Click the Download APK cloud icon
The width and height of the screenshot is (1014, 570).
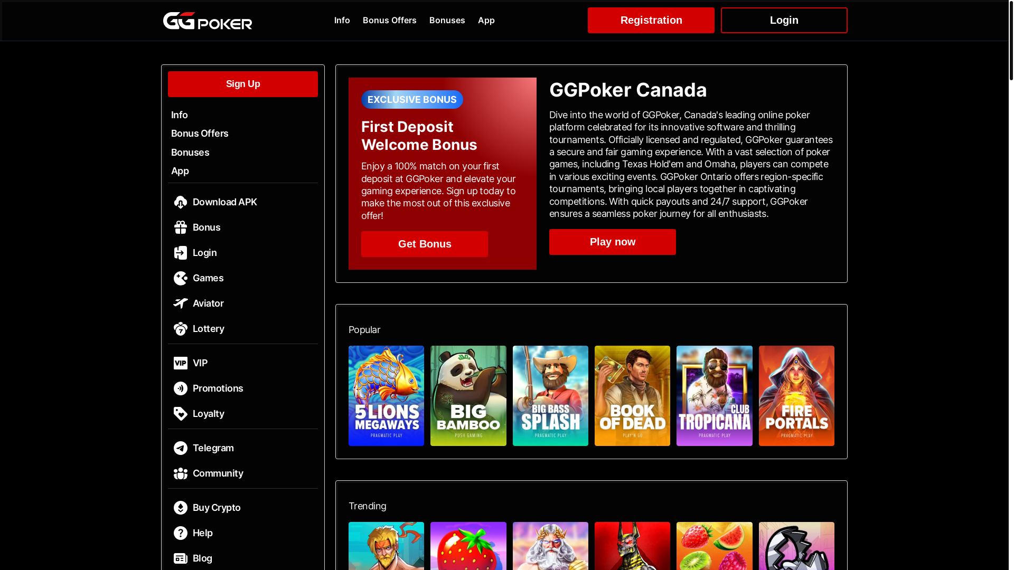(x=181, y=202)
